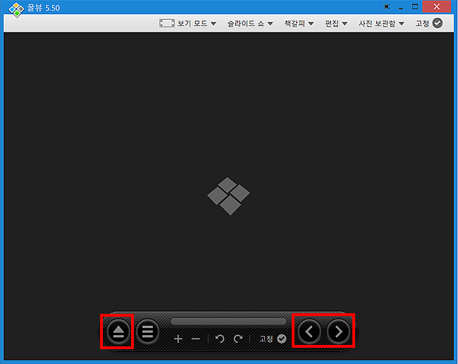Go to the next image

tap(338, 332)
